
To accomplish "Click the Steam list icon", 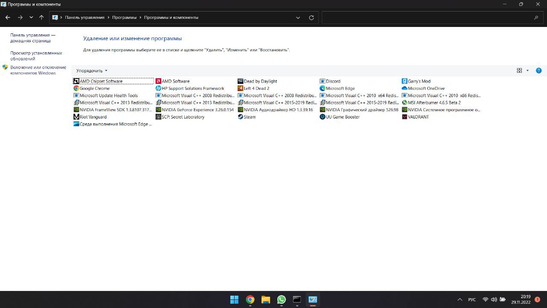I will tap(240, 117).
